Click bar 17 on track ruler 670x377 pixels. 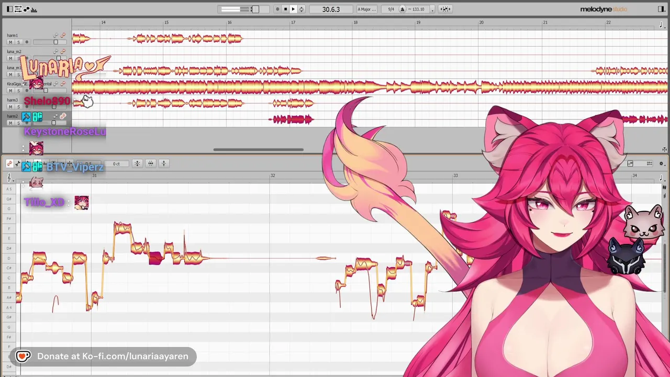pyautogui.click(x=293, y=23)
